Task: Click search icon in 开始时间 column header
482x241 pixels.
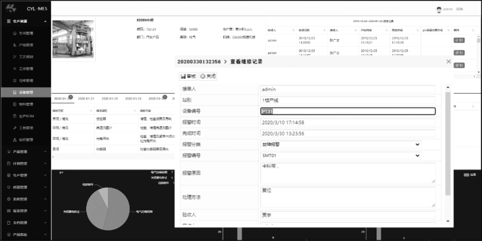Action: pos(387,30)
